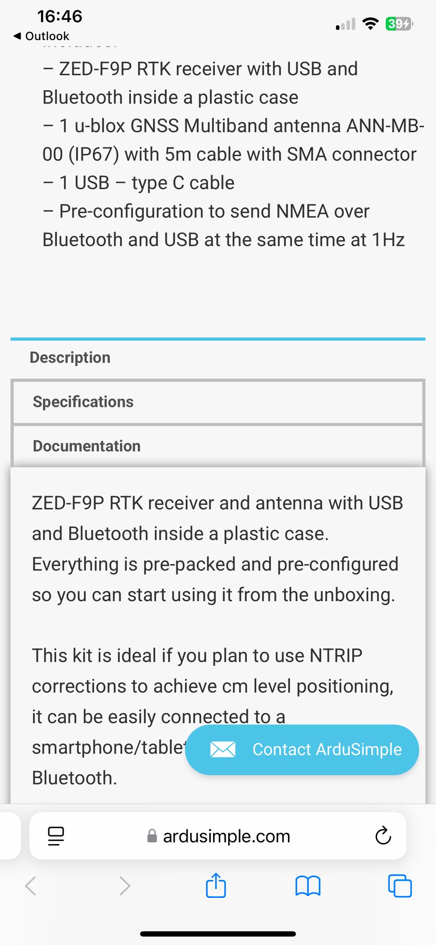The height and width of the screenshot is (945, 436).
Task: Tap the home indicator bar
Action: point(218,934)
